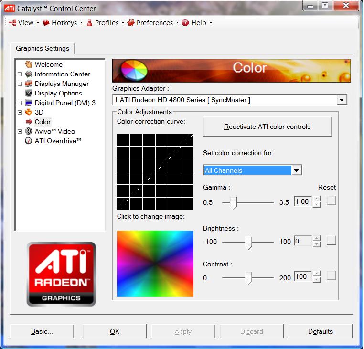Click the Gamma slider handle
The width and height of the screenshot is (364, 349).
click(234, 203)
